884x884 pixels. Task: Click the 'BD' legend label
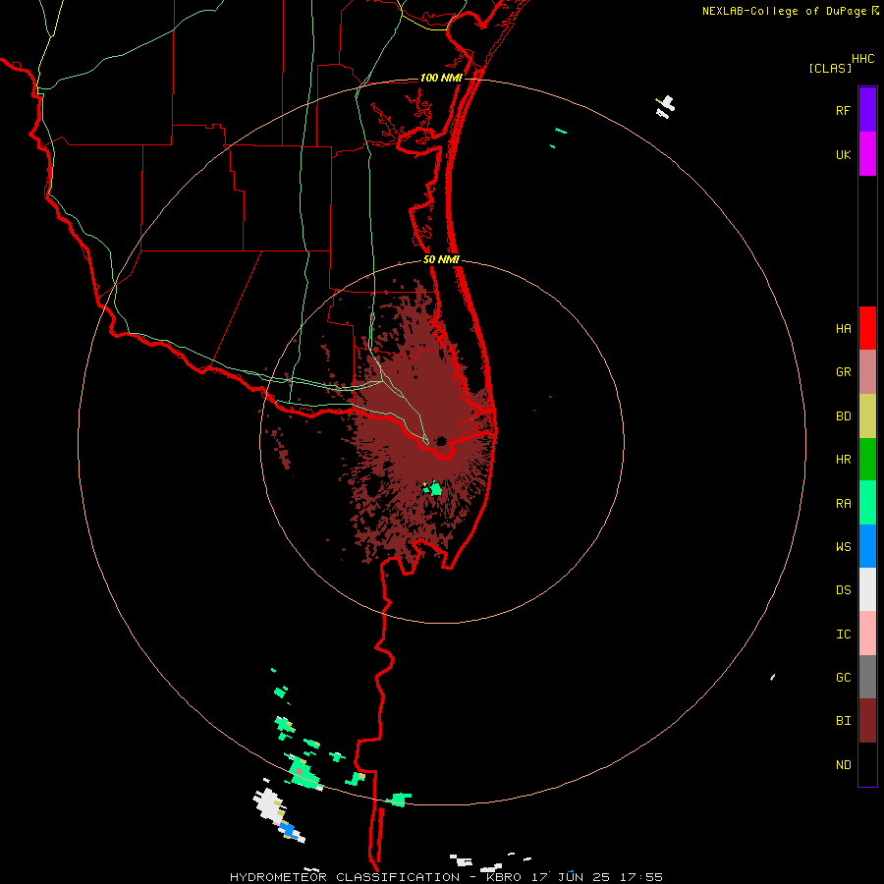(x=844, y=416)
